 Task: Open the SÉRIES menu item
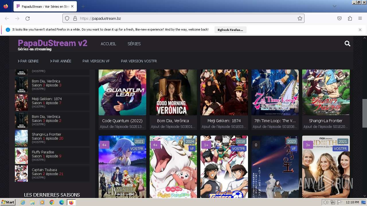[x=134, y=44]
